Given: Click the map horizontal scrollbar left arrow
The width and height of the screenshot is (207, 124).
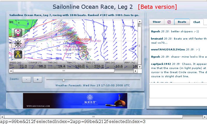Looking at the screenshot, I should click(11, 71).
